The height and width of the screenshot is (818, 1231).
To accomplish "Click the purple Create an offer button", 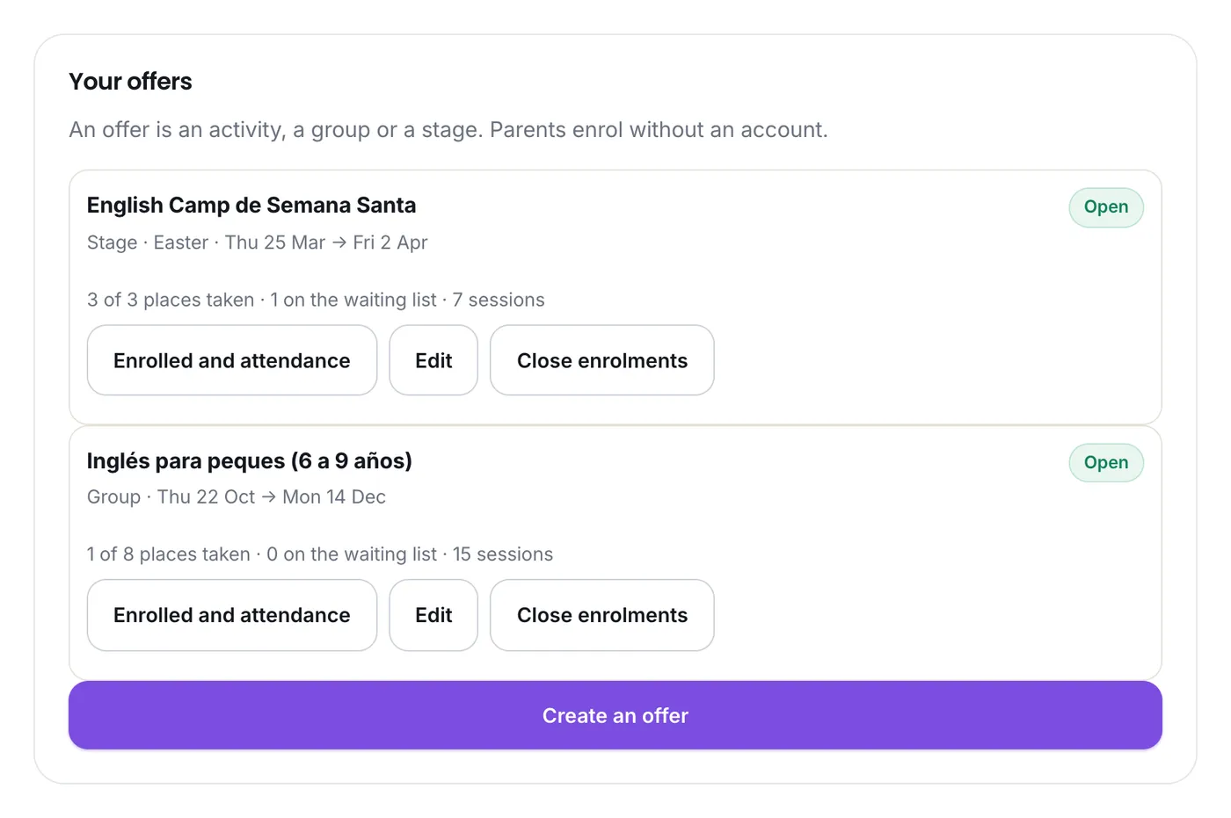I will [x=615, y=715].
